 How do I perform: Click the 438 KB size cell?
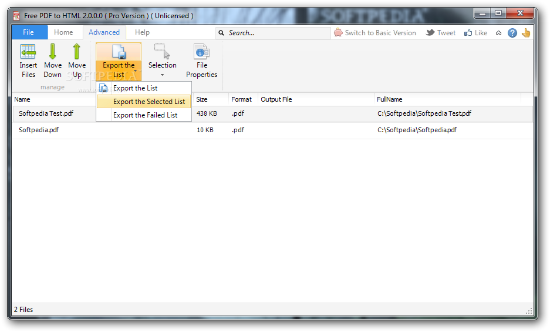coord(207,113)
